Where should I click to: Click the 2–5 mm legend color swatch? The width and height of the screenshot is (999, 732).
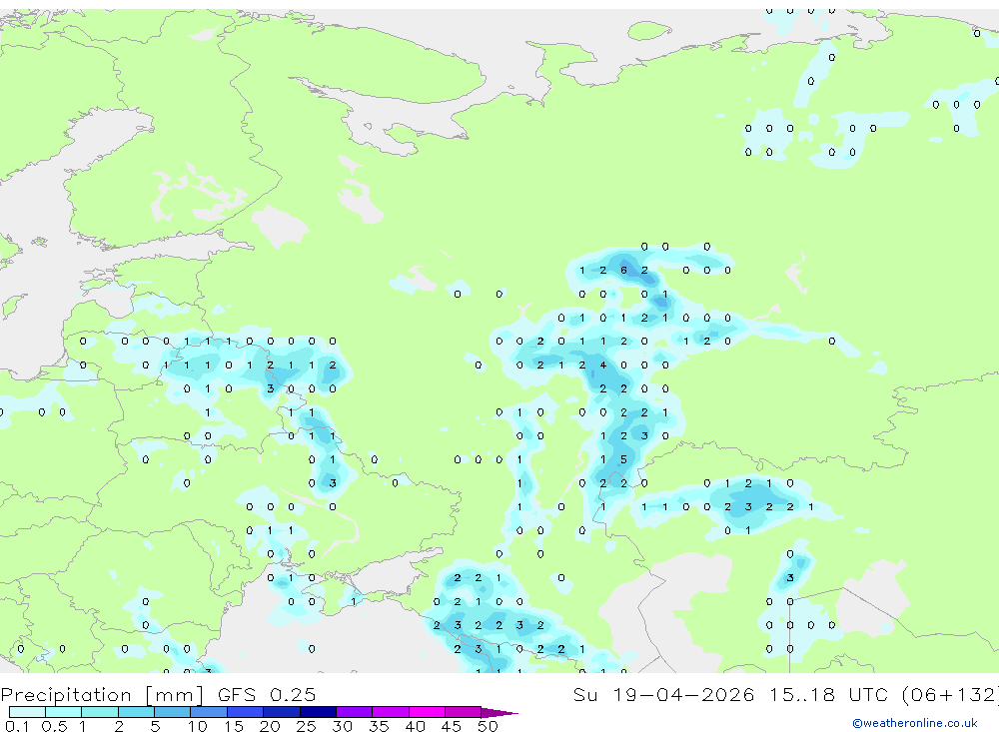pyautogui.click(x=136, y=712)
